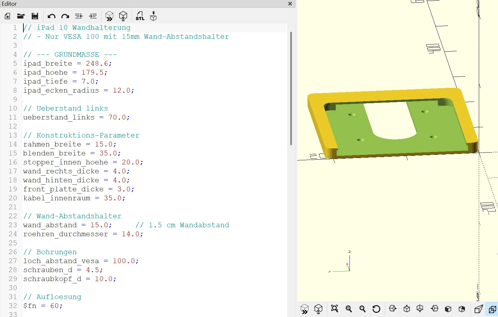Click Preview in the editor toolbar

pos(109,16)
